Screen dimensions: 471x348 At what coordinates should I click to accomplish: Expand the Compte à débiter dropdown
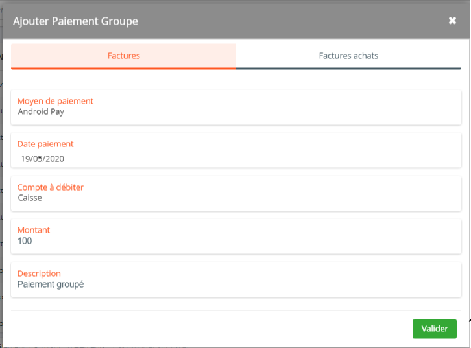235,194
